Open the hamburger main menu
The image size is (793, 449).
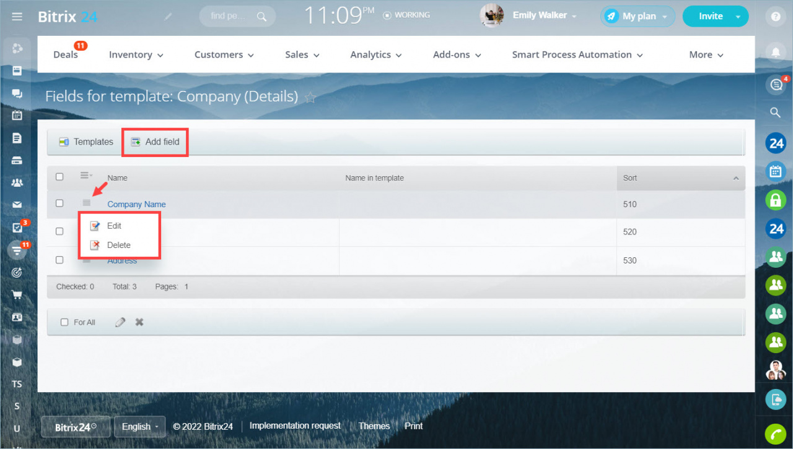pyautogui.click(x=17, y=16)
